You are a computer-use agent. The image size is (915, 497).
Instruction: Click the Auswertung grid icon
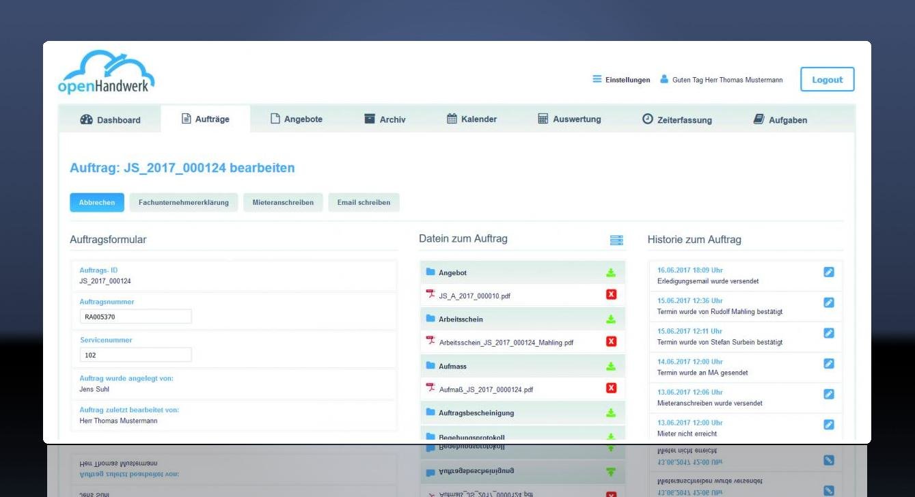[x=543, y=119]
